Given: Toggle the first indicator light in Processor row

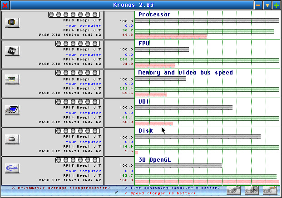Looking at the screenshot, I should [51, 15].
